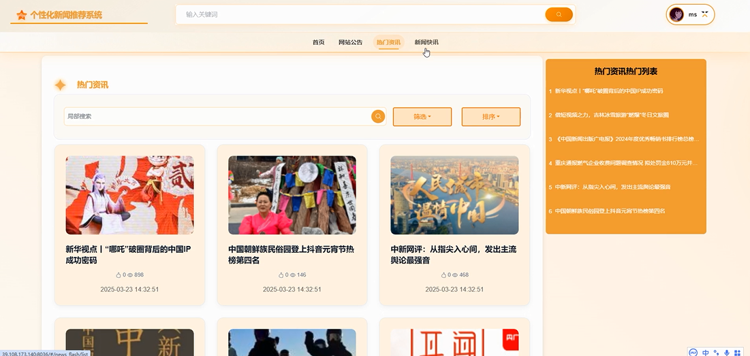The image size is (750, 356).
Task: Click the sparkle icon beside 热门资讯 heading
Action: [x=60, y=85]
